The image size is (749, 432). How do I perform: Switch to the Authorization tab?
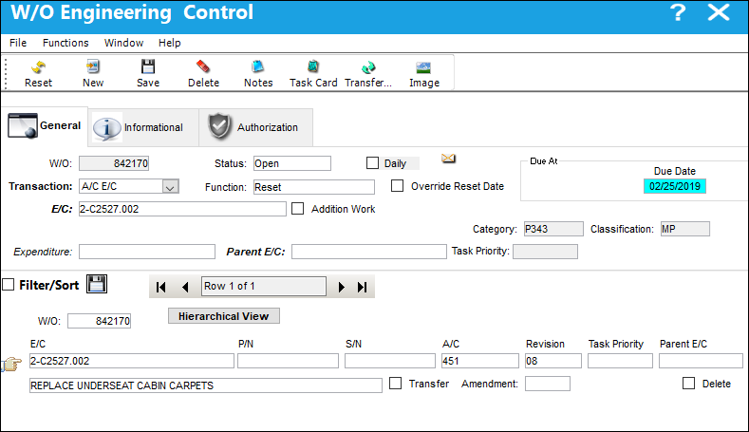[x=256, y=127]
